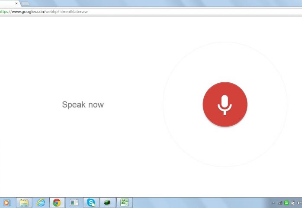The width and height of the screenshot is (302, 208).
Task: Click the green square tray icon
Action: 286,203
